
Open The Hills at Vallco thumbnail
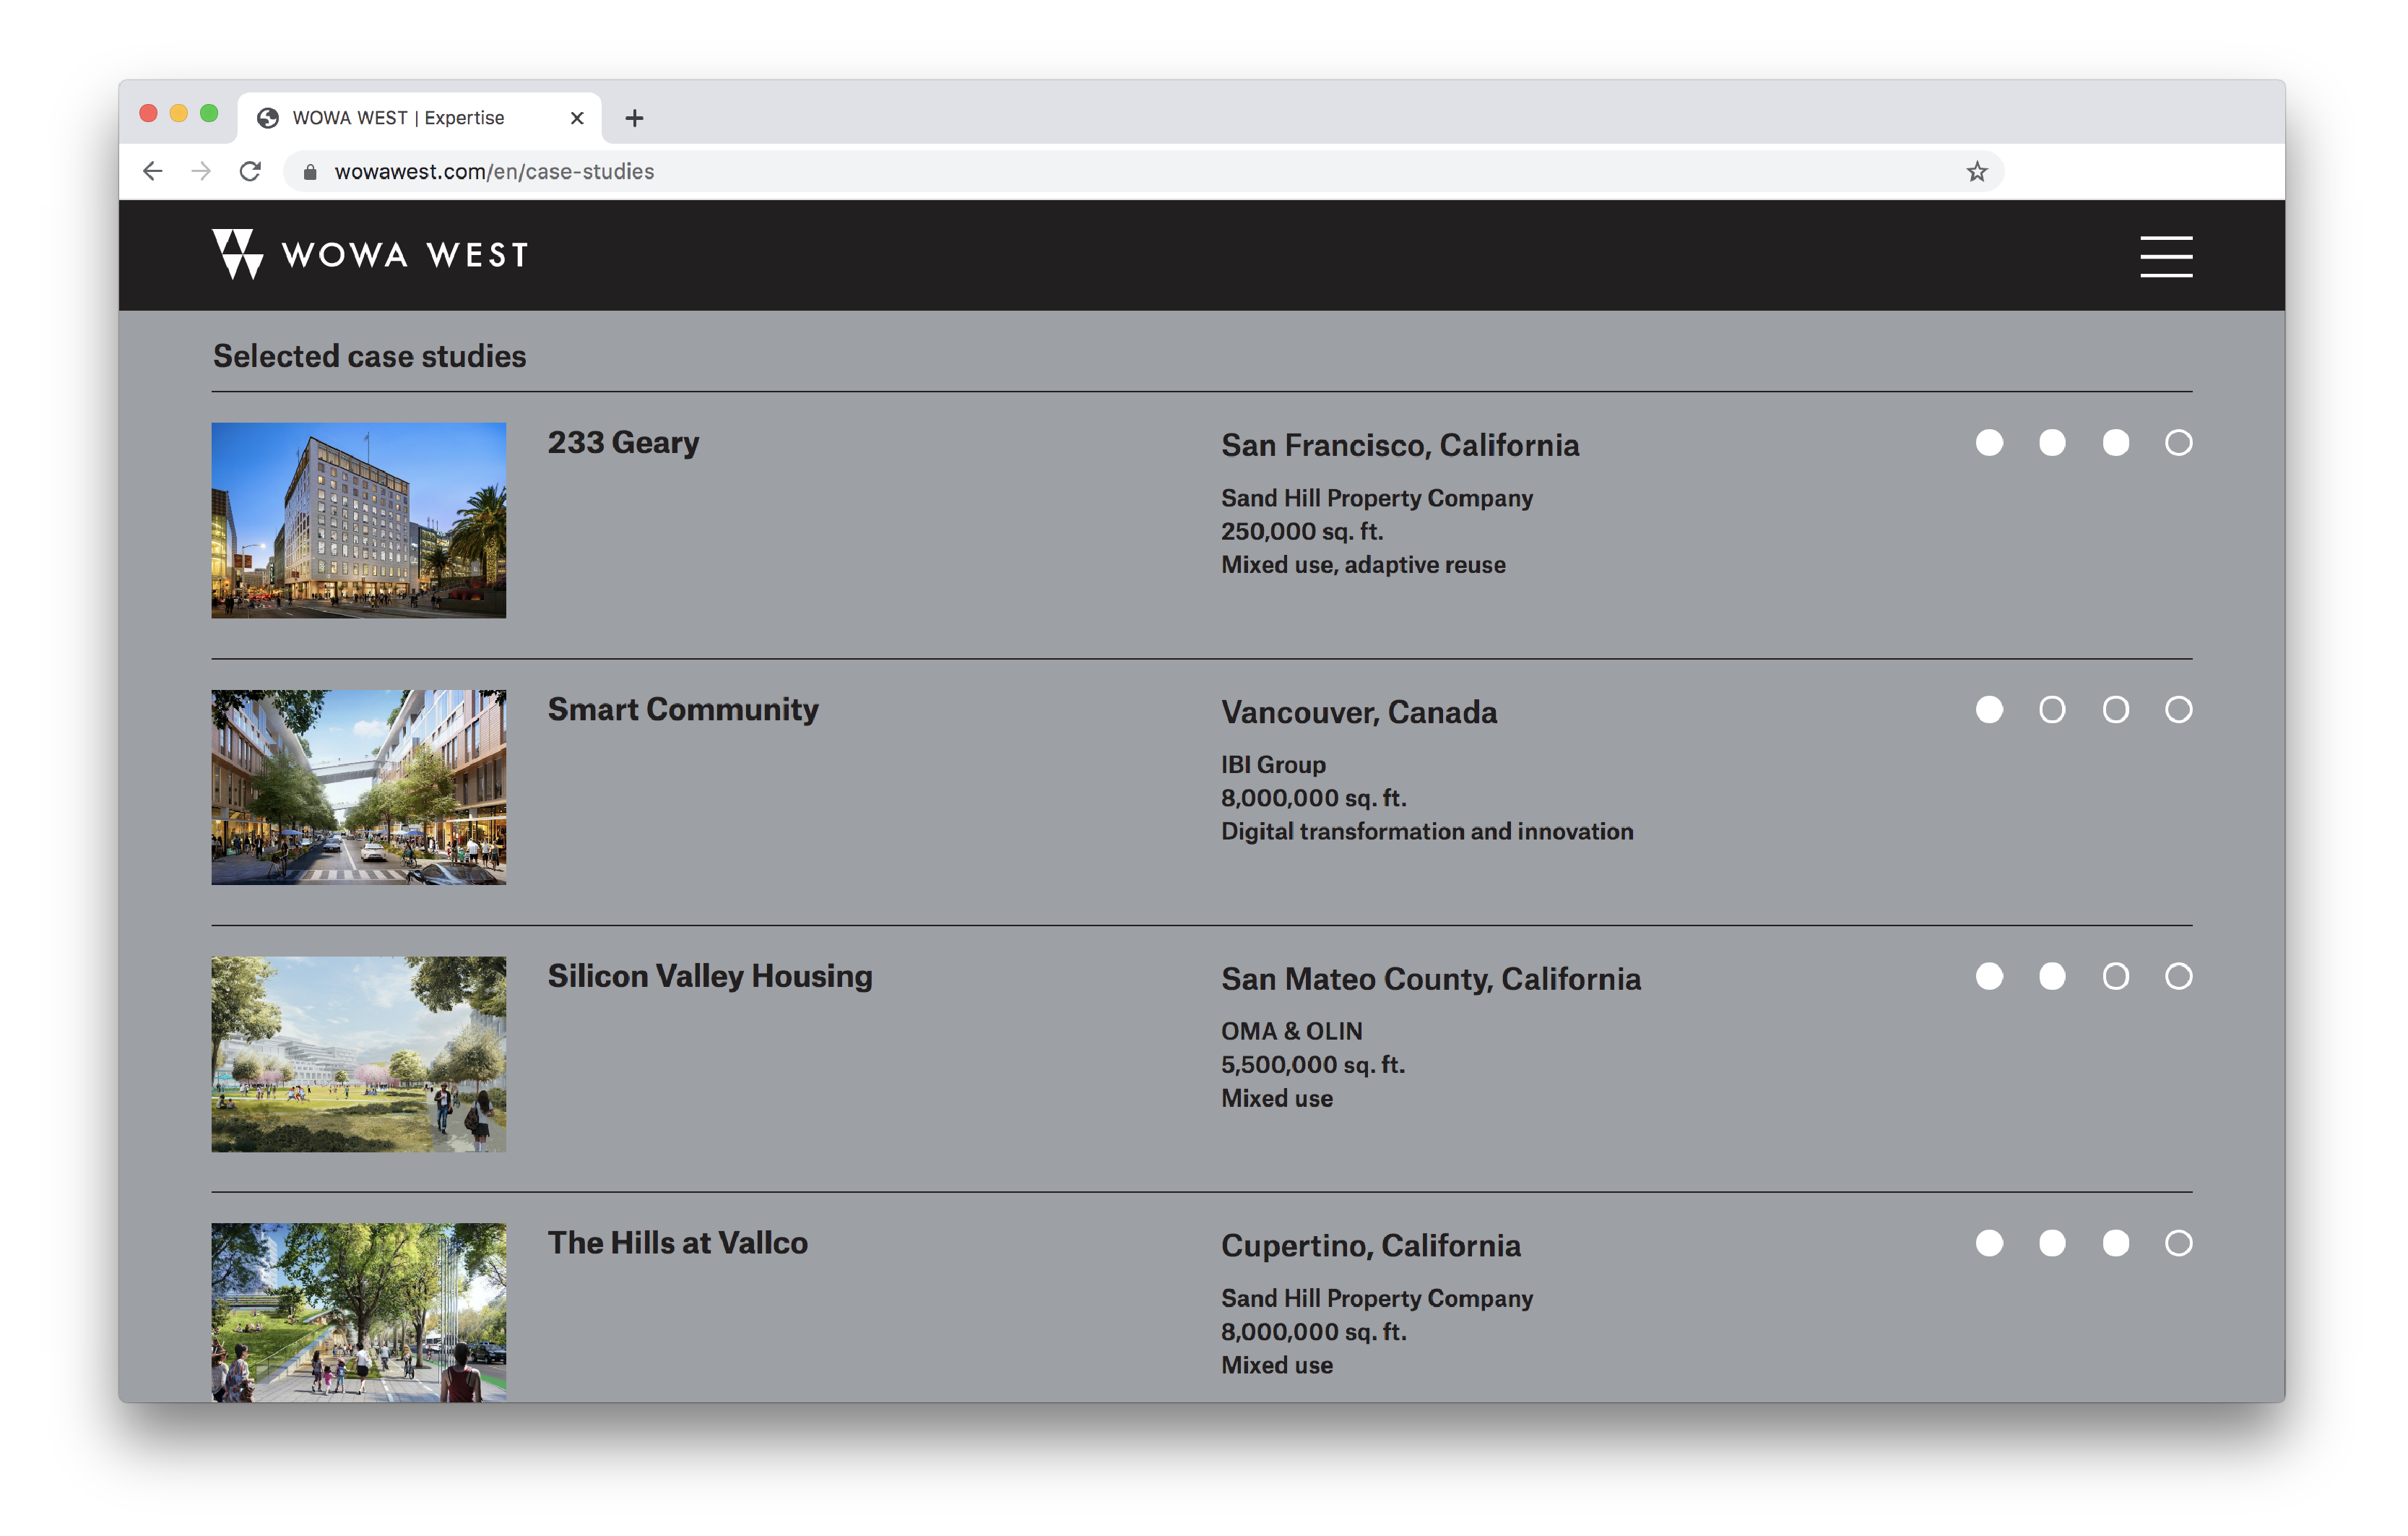click(358, 1312)
